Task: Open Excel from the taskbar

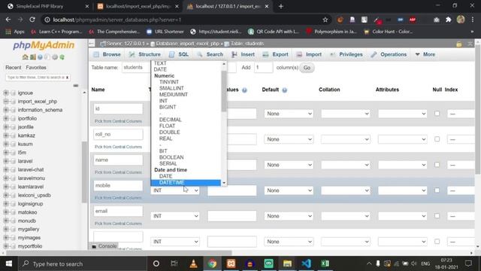Action: (x=325, y=263)
